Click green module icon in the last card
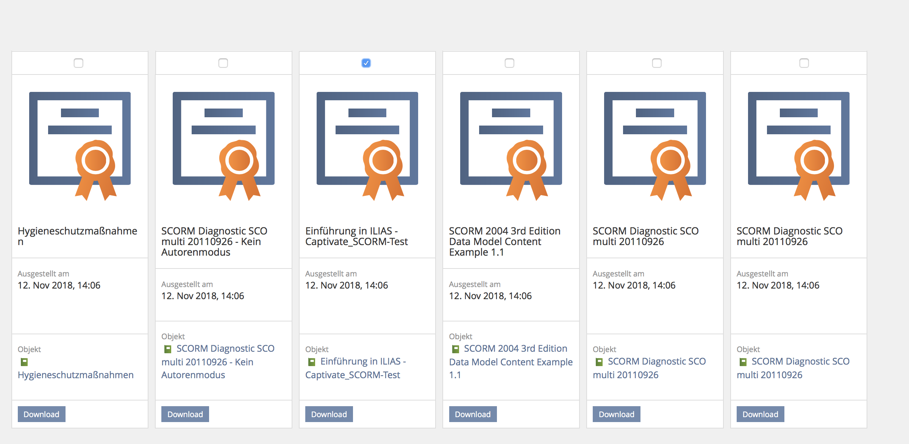 pos(743,362)
